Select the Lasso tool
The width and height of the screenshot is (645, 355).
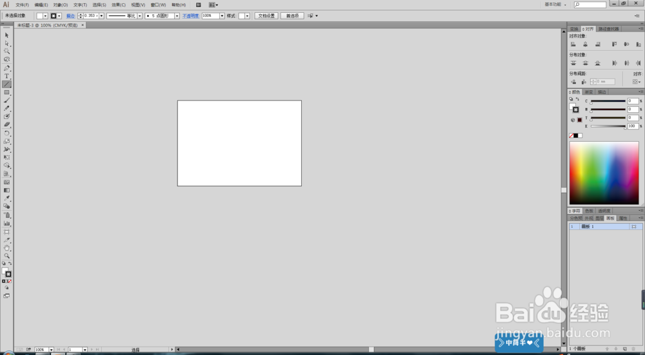6,59
